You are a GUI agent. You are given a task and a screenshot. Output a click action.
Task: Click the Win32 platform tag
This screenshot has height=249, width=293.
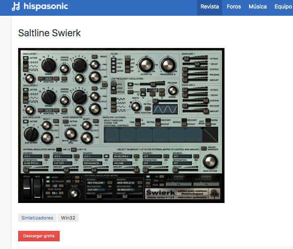tap(68, 218)
